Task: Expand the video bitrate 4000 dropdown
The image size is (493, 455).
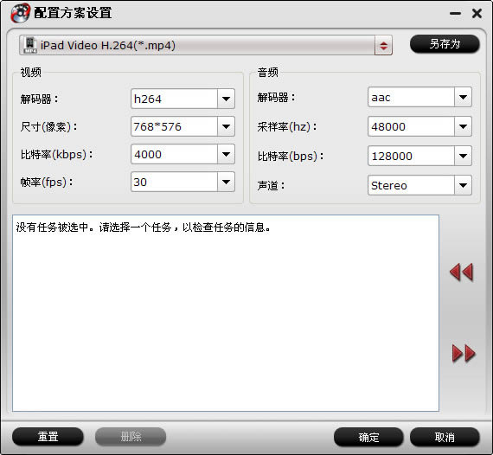Action: tap(226, 154)
